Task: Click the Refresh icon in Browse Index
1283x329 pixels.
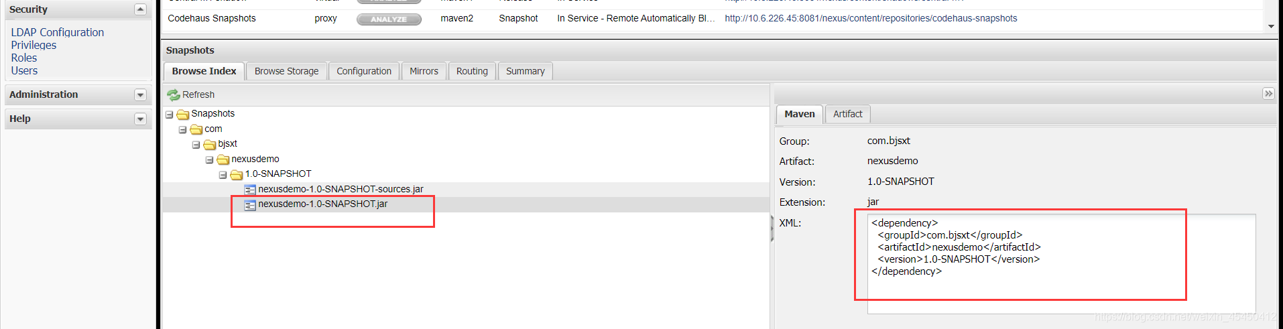Action: [x=174, y=95]
